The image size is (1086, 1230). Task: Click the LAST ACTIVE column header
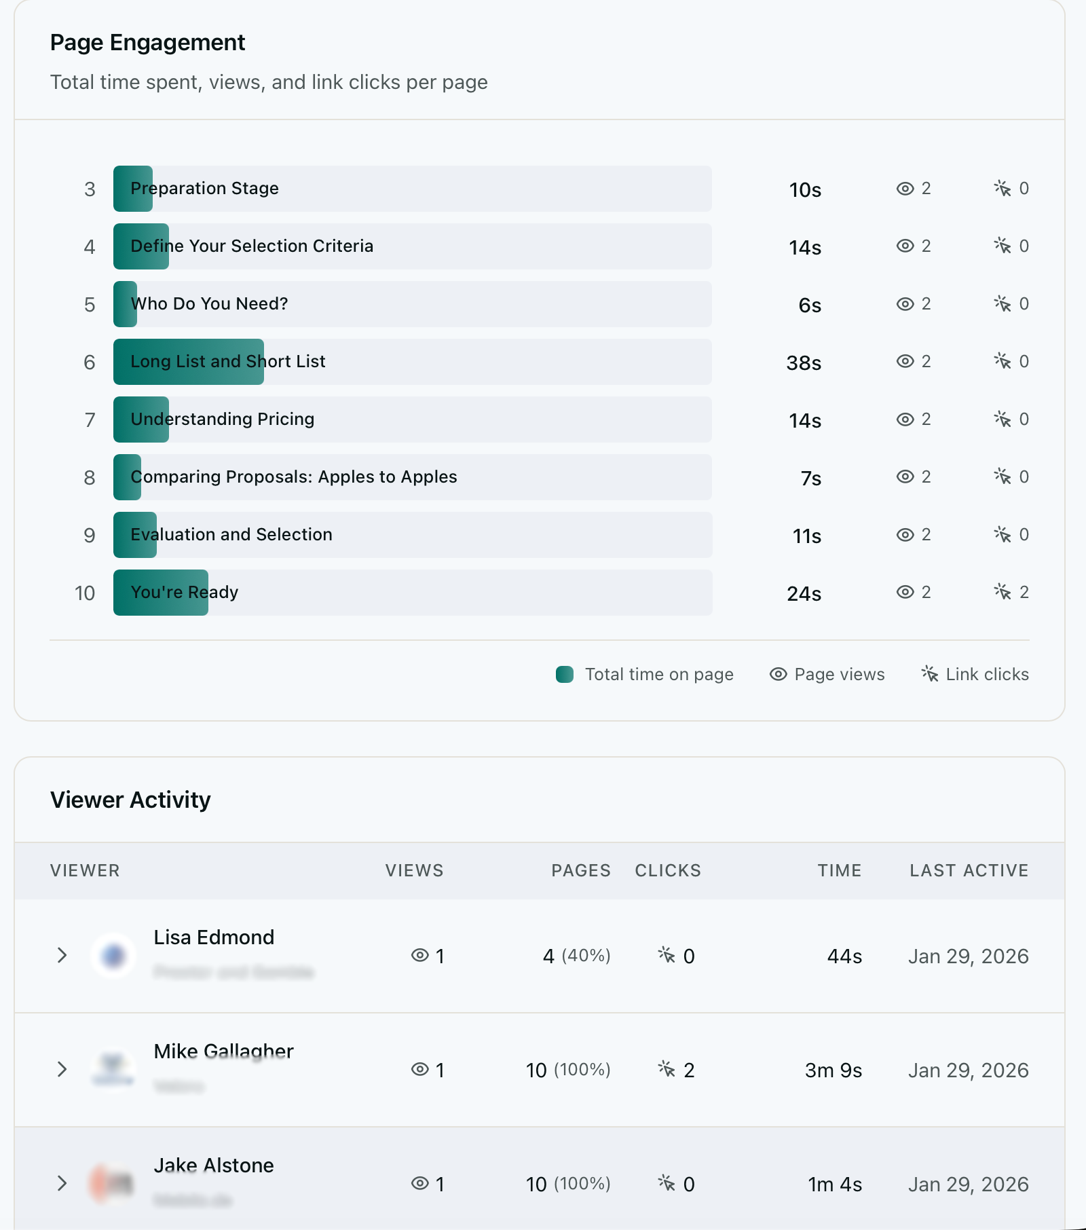coord(969,870)
